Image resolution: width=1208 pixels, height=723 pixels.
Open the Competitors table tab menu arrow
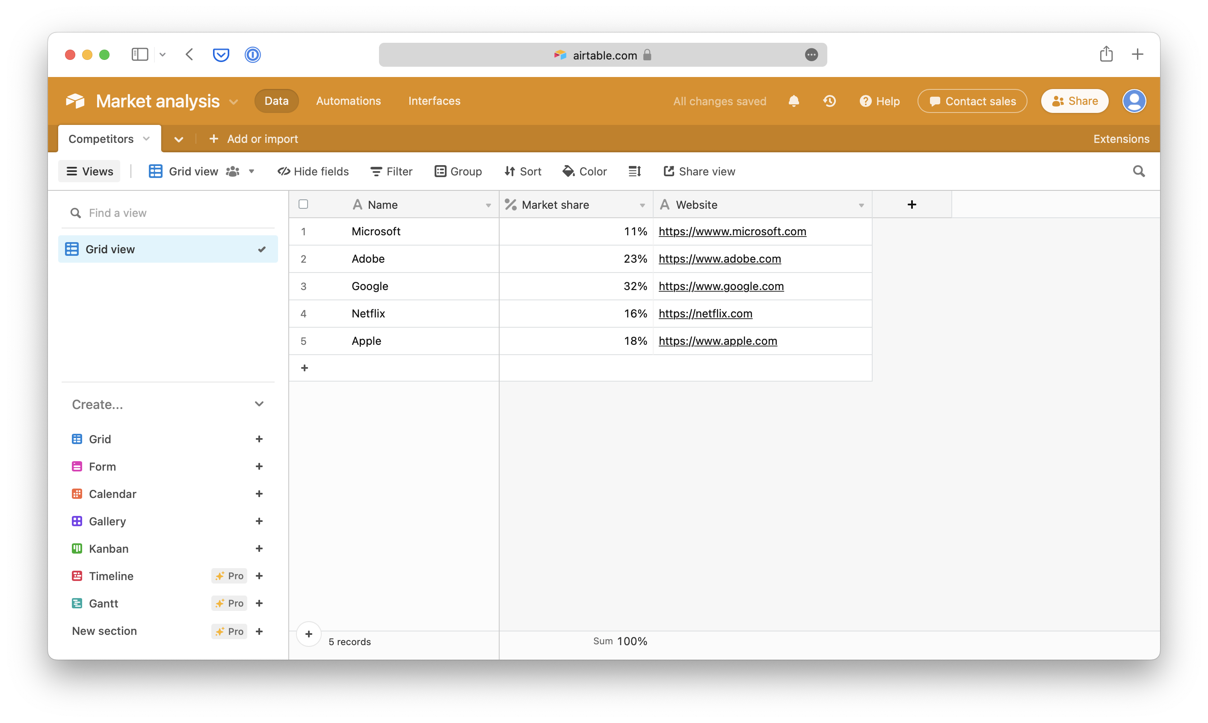click(146, 139)
